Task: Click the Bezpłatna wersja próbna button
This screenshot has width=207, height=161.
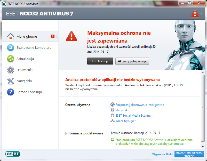Action: pos(189,154)
